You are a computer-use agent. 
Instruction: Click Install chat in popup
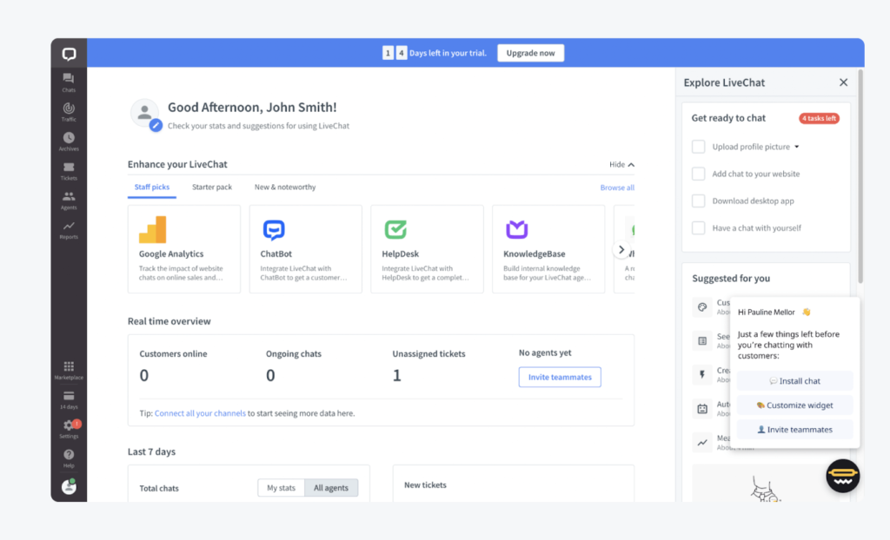(794, 381)
